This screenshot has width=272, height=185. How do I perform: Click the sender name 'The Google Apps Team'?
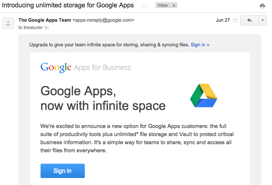(x=45, y=20)
